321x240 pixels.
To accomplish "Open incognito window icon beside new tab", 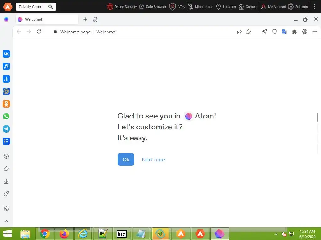I will tap(95, 19).
